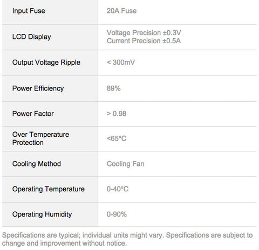Viewport: 259px width, 250px height.
Task: Click the Cooling Method label
Action: point(37,164)
